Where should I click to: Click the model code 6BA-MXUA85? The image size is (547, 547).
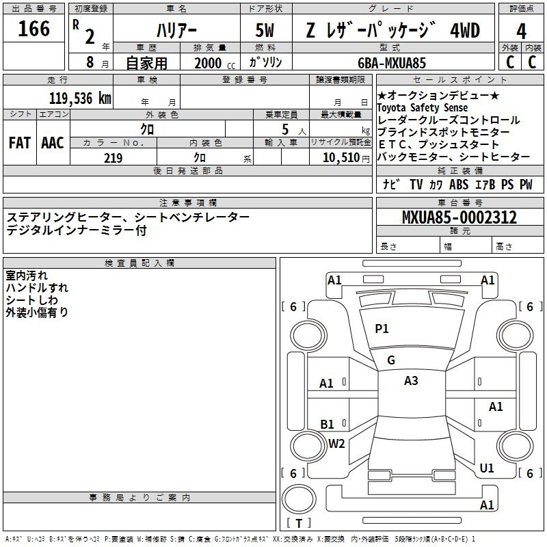coord(392,63)
